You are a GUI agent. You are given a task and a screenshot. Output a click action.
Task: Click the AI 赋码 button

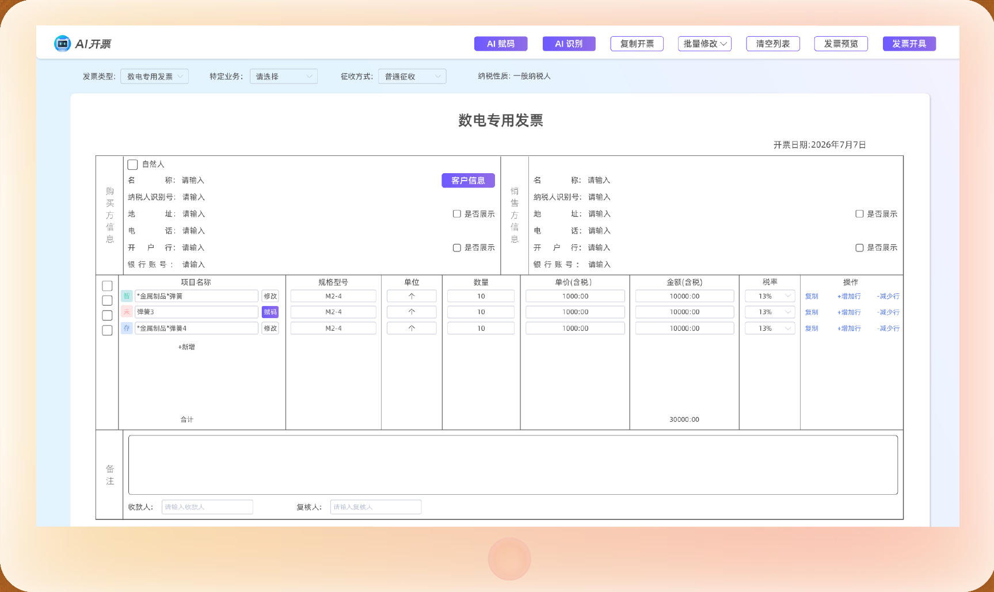[x=501, y=44]
